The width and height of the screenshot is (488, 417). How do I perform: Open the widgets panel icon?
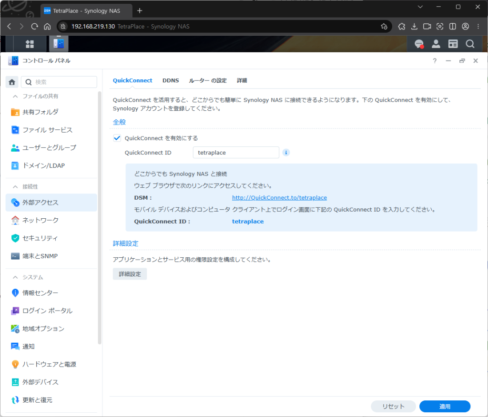[x=453, y=44]
